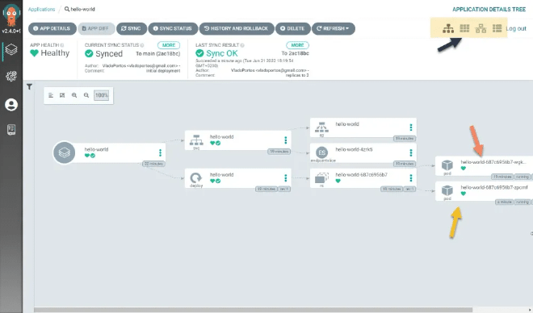Switch to tree view layout icon
This screenshot has height=313, width=533.
(448, 28)
